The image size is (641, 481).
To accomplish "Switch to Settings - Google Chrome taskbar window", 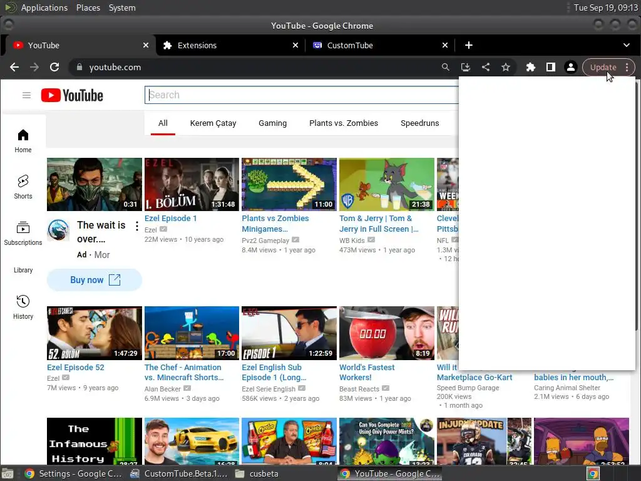I will pos(74,473).
